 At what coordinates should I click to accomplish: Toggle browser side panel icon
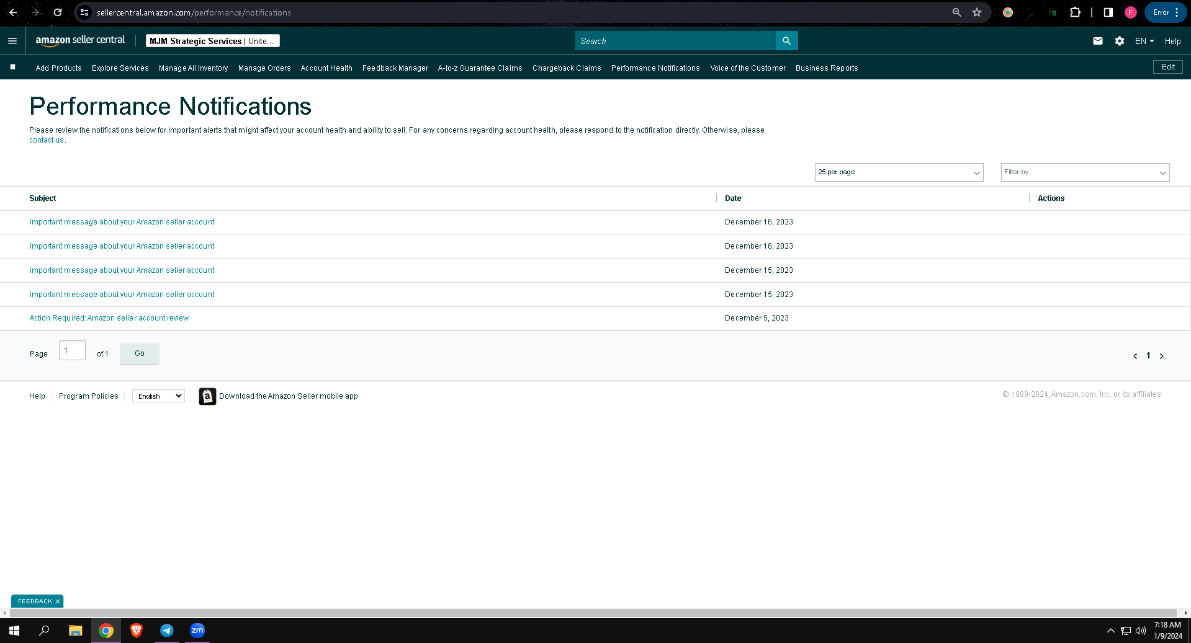click(1108, 12)
